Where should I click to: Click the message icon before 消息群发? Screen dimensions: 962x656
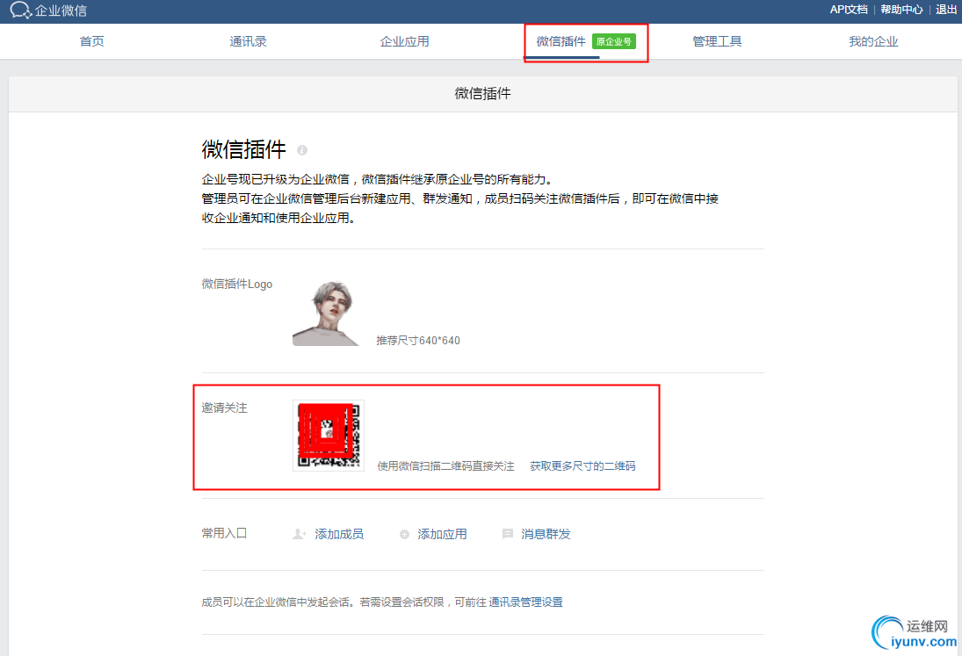[x=508, y=534]
